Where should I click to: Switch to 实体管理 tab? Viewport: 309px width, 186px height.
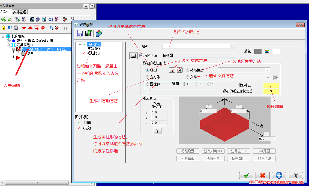tap(20, 12)
